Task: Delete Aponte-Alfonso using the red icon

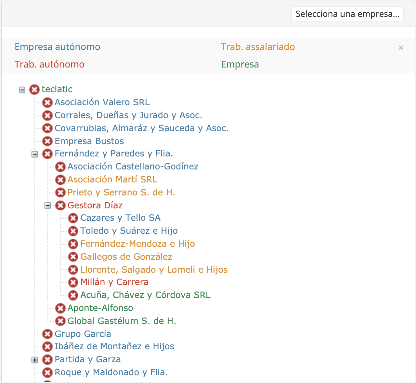Action: pyautogui.click(x=60, y=308)
